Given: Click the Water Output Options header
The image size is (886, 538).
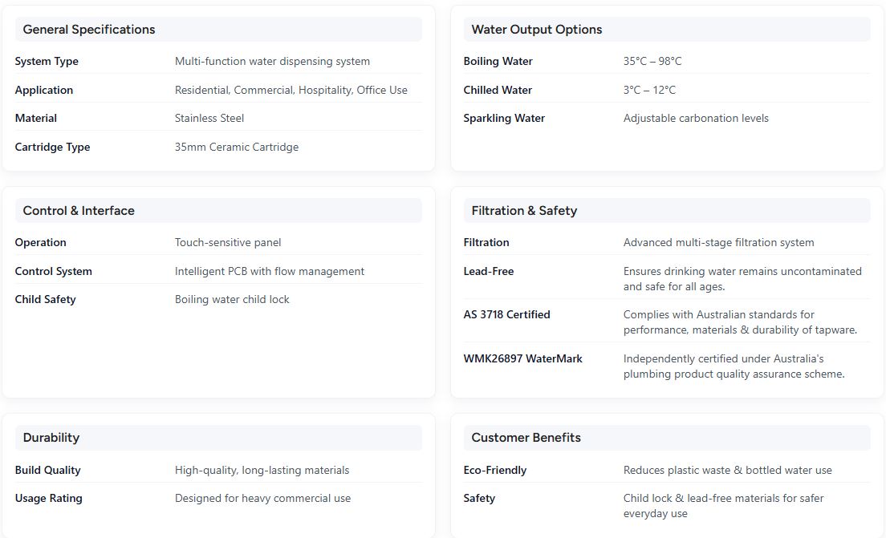Looking at the screenshot, I should (x=536, y=30).
